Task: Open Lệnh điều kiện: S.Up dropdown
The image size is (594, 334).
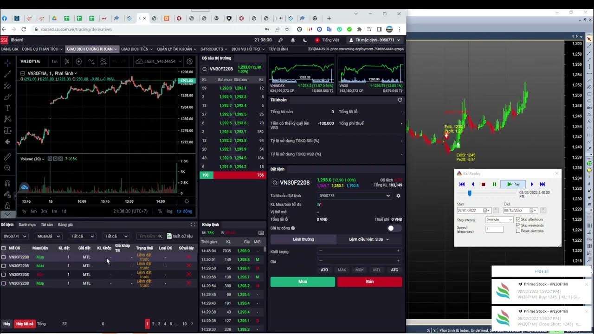Action: [369, 239]
